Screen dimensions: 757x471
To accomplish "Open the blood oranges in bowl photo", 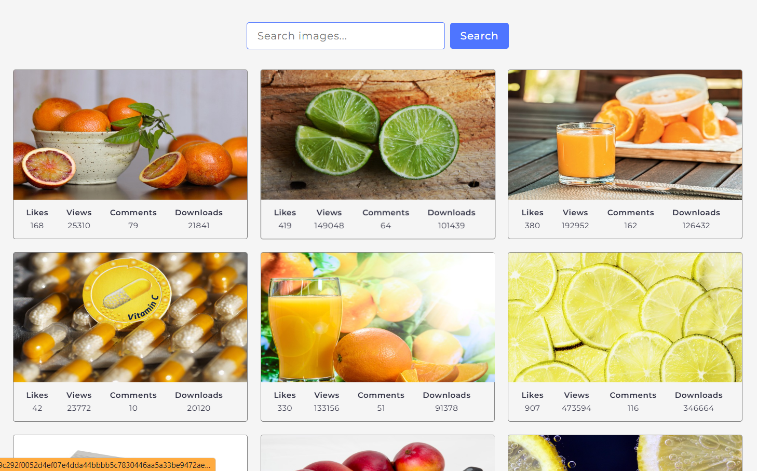I will pyautogui.click(x=130, y=135).
